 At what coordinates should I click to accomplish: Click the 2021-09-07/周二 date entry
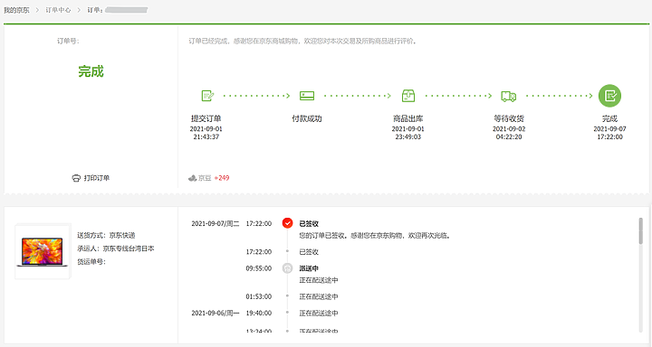[x=216, y=224]
